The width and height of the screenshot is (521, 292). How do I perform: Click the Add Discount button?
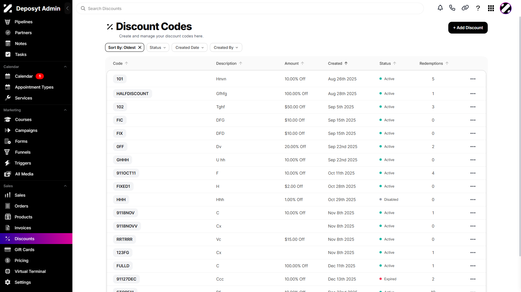point(468,28)
